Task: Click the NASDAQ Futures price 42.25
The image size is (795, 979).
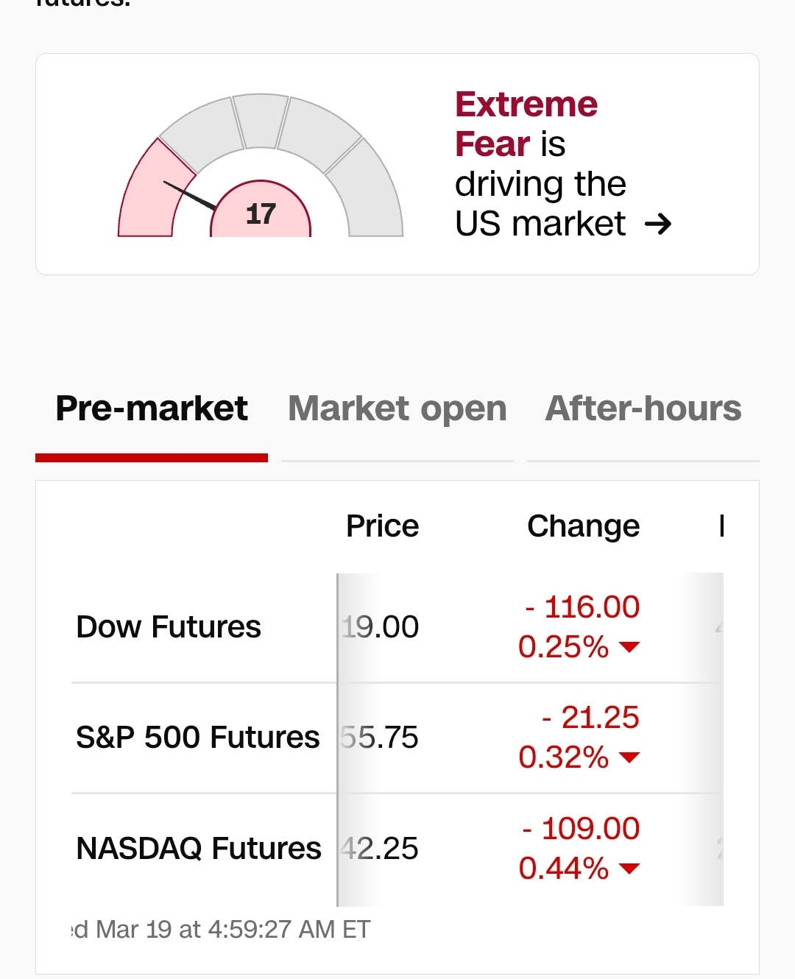Action: (381, 849)
